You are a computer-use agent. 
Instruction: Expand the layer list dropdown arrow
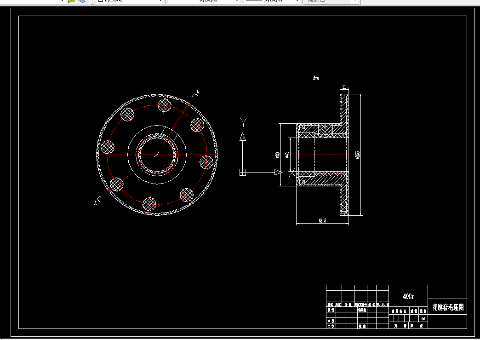pyautogui.click(x=62, y=1)
